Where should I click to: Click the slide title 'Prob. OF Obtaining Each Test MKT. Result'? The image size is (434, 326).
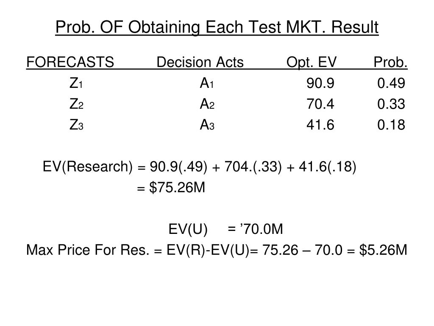coord(217,27)
